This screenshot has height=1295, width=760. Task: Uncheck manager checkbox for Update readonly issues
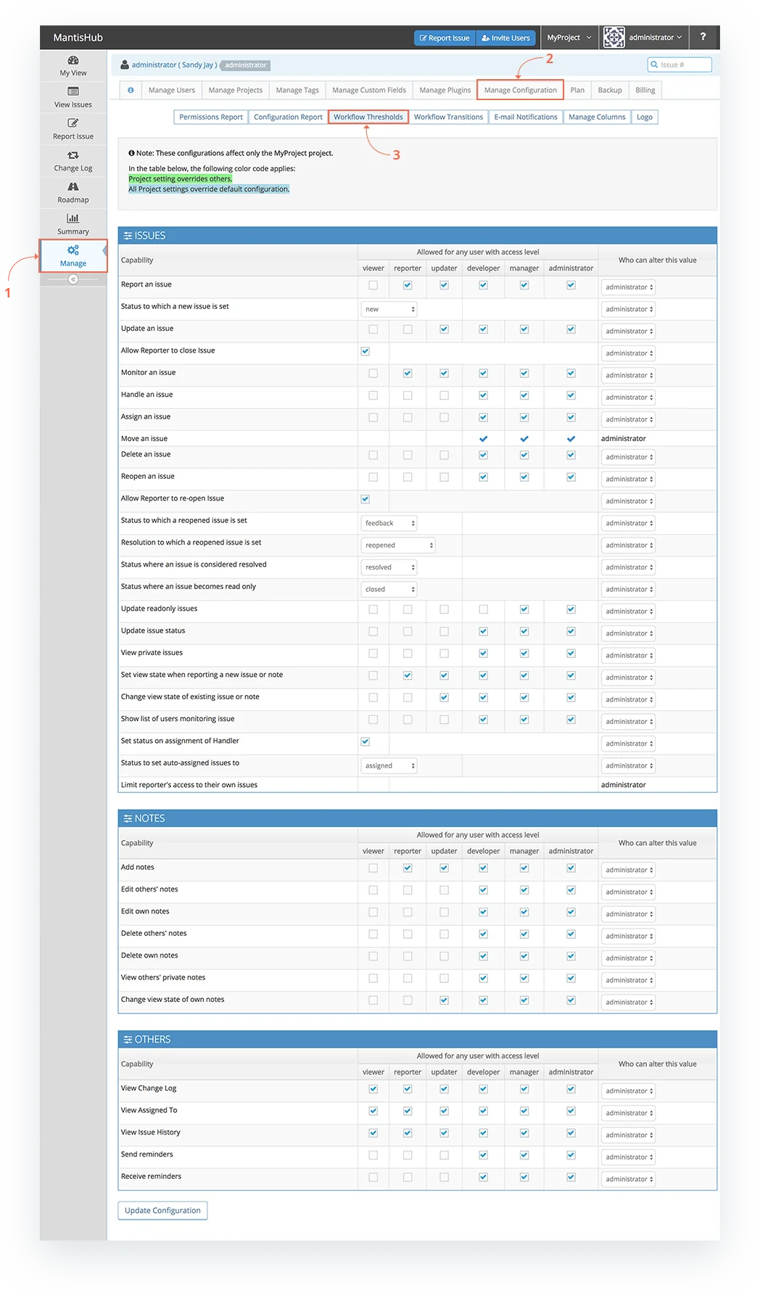(x=524, y=609)
